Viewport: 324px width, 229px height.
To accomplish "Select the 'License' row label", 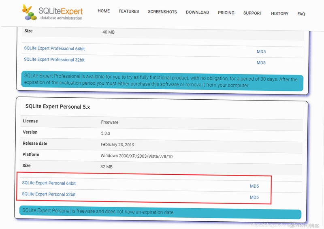I will (30, 121).
